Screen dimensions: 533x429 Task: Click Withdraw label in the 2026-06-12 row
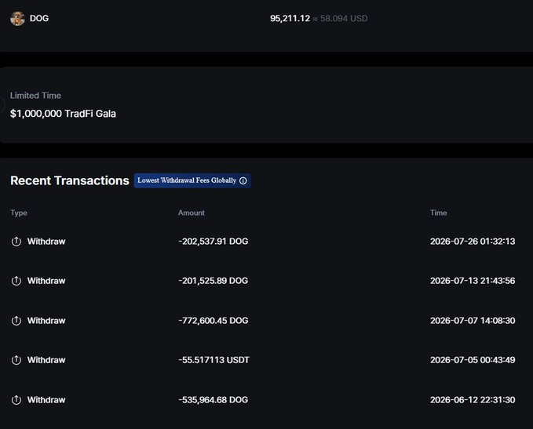tap(46, 400)
